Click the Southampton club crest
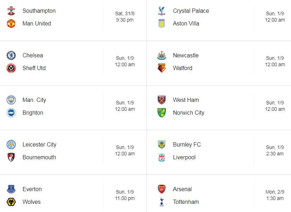 (x=11, y=11)
